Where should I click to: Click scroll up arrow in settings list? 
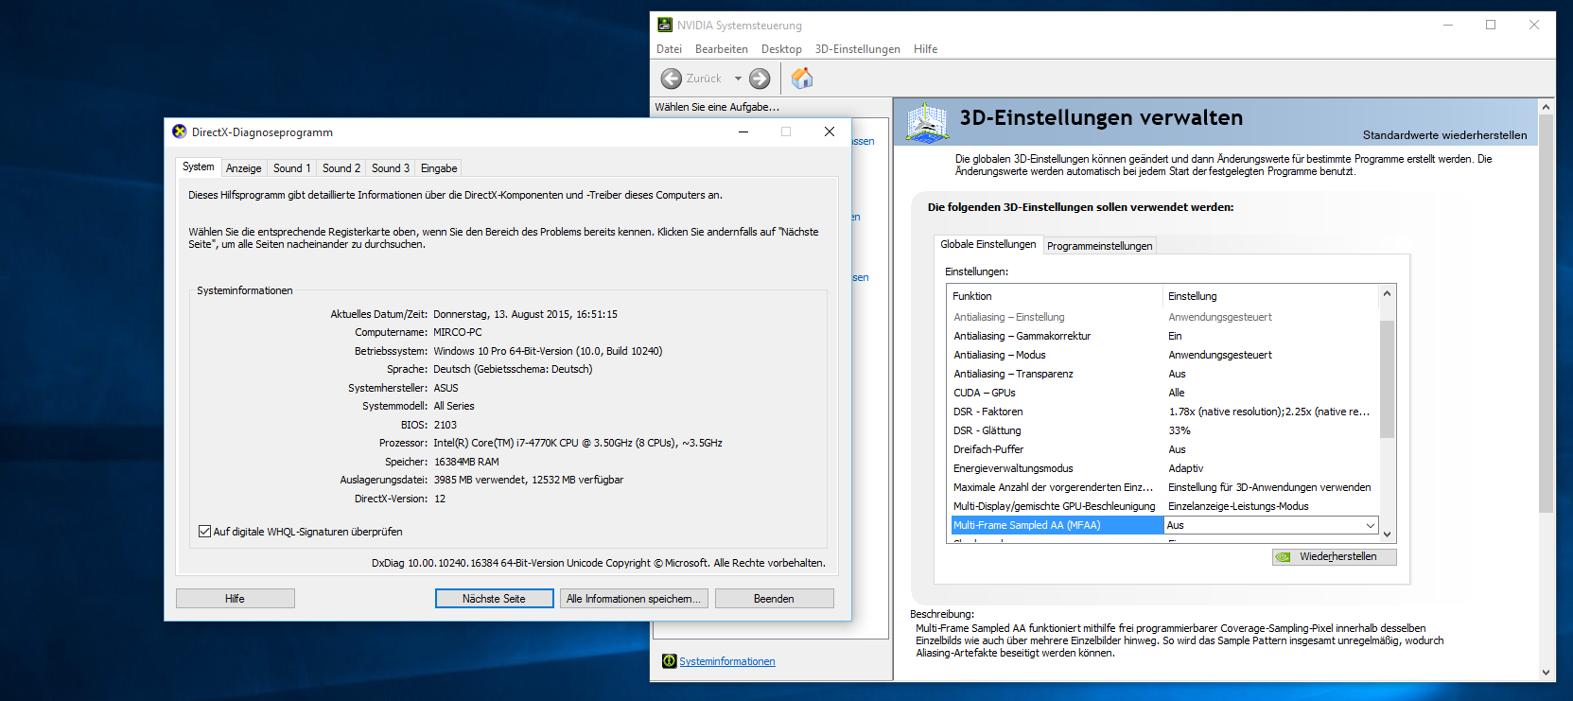click(x=1387, y=293)
